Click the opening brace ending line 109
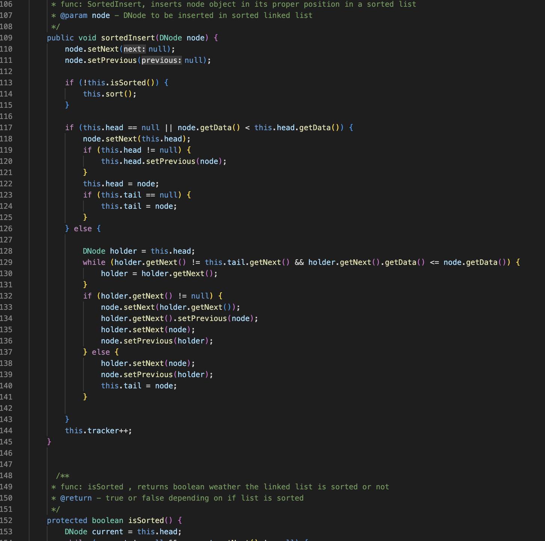545x541 pixels. (x=216, y=38)
